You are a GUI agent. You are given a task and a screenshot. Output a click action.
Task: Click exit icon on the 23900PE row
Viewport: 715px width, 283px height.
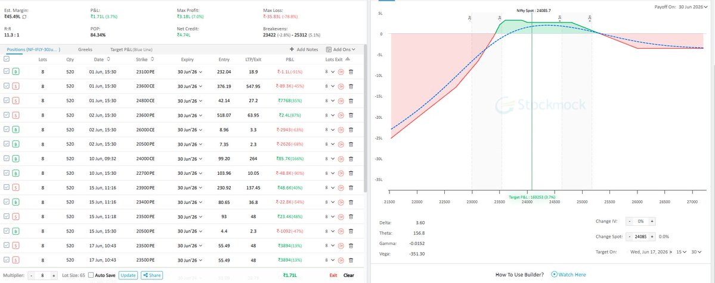click(x=341, y=188)
